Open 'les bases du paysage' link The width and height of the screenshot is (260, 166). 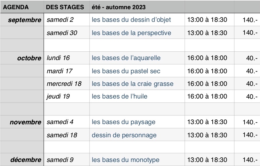click(x=123, y=122)
